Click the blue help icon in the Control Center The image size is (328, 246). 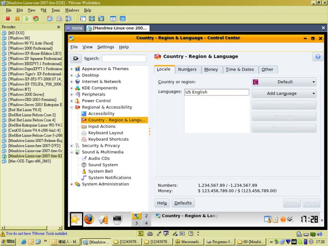(317, 57)
